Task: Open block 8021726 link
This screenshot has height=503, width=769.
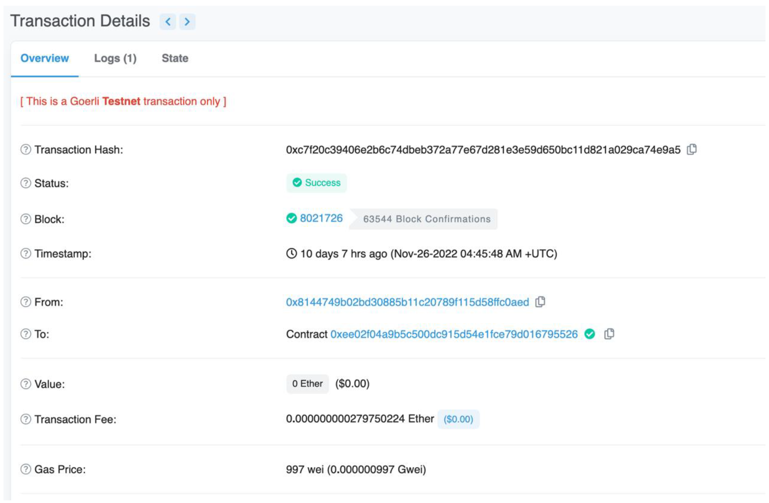Action: (x=321, y=218)
